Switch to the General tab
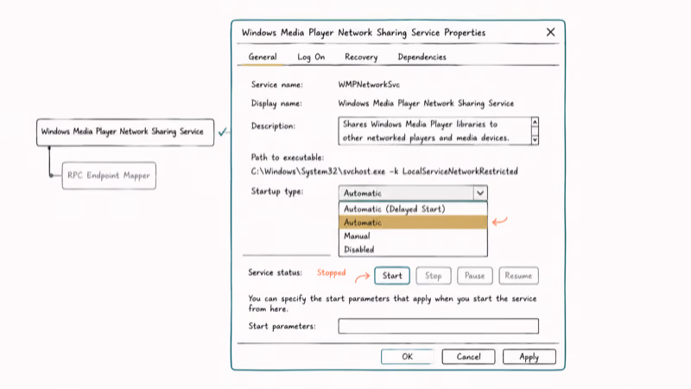 click(x=263, y=57)
